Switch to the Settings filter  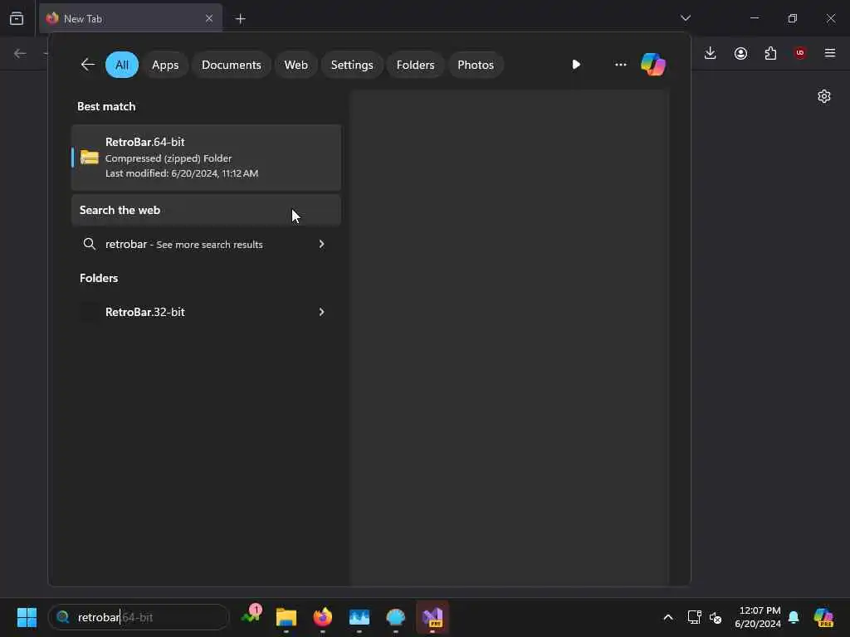[x=352, y=65]
